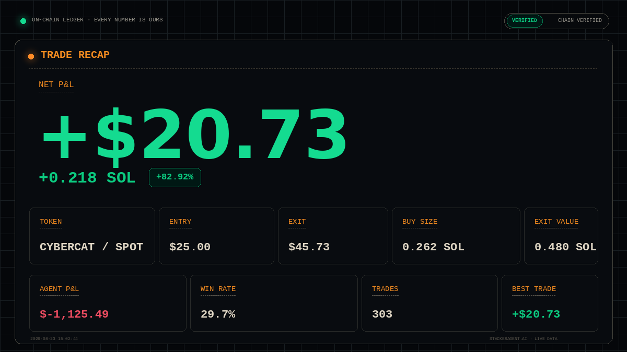Click the 29.7% win rate value
627x352 pixels.
click(218, 314)
